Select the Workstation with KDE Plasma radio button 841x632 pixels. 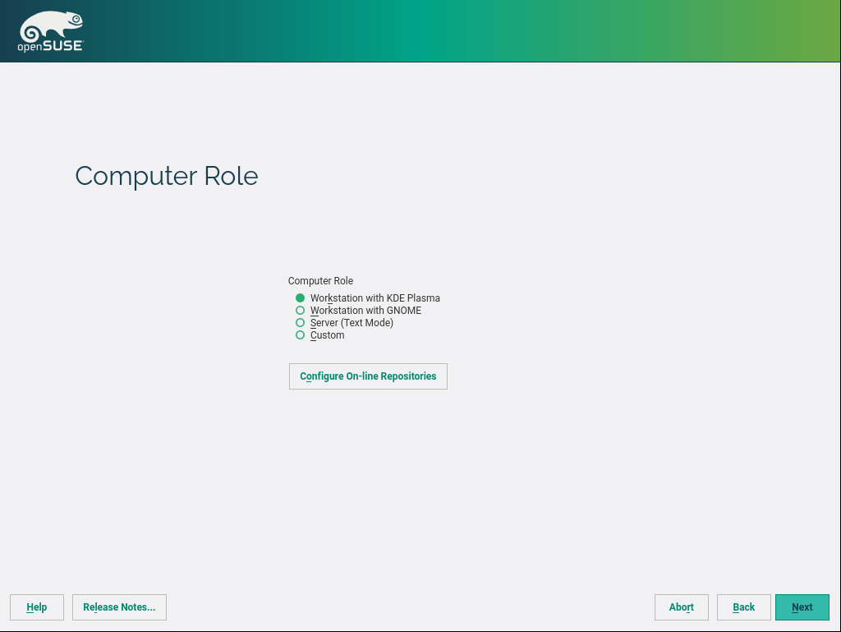[301, 298]
